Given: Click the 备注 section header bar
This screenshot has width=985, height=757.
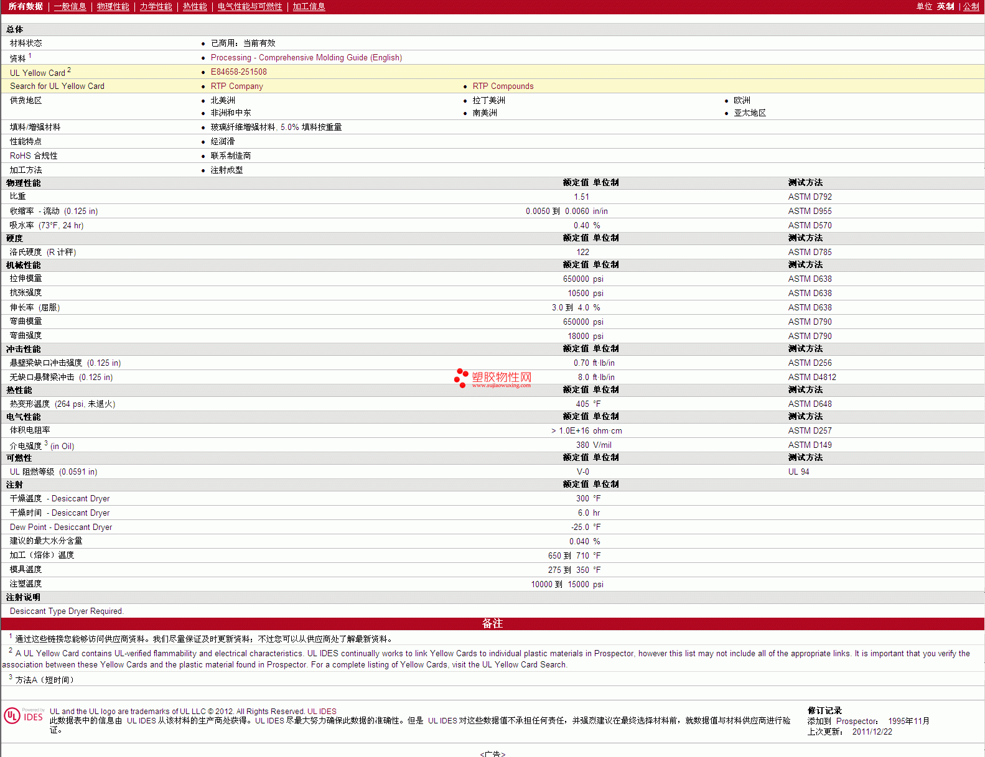Looking at the screenshot, I should tap(492, 623).
